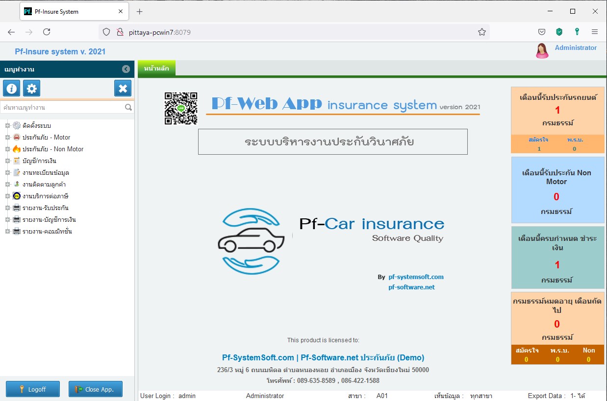Select บัญชี/การเงิน menu item
This screenshot has width=607, height=401.
pyautogui.click(x=39, y=161)
